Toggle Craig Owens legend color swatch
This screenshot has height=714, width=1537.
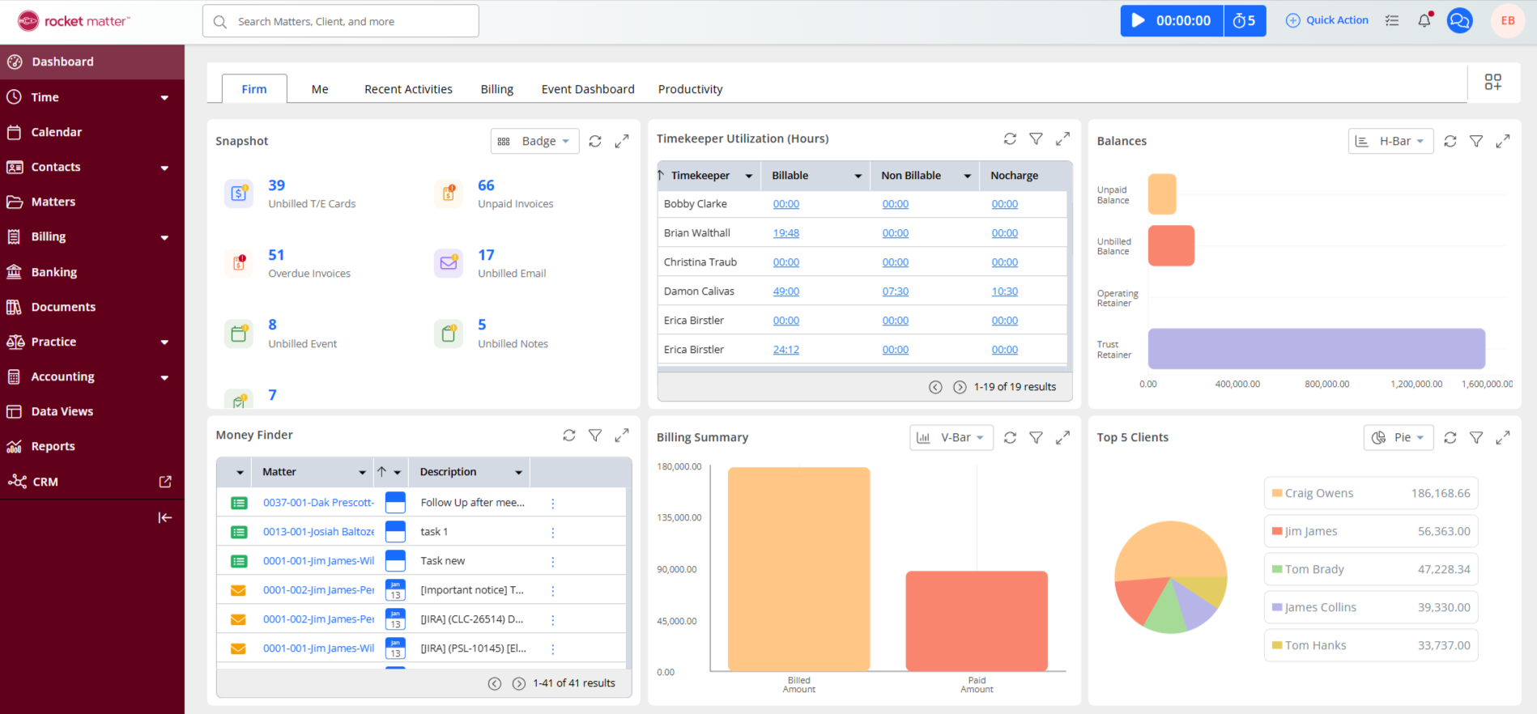(1277, 493)
